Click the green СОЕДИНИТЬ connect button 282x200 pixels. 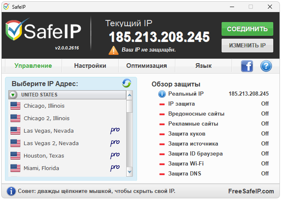(x=247, y=29)
